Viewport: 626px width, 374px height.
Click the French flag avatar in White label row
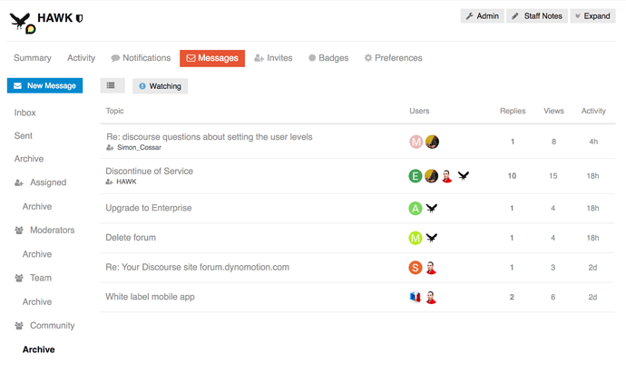tap(416, 297)
